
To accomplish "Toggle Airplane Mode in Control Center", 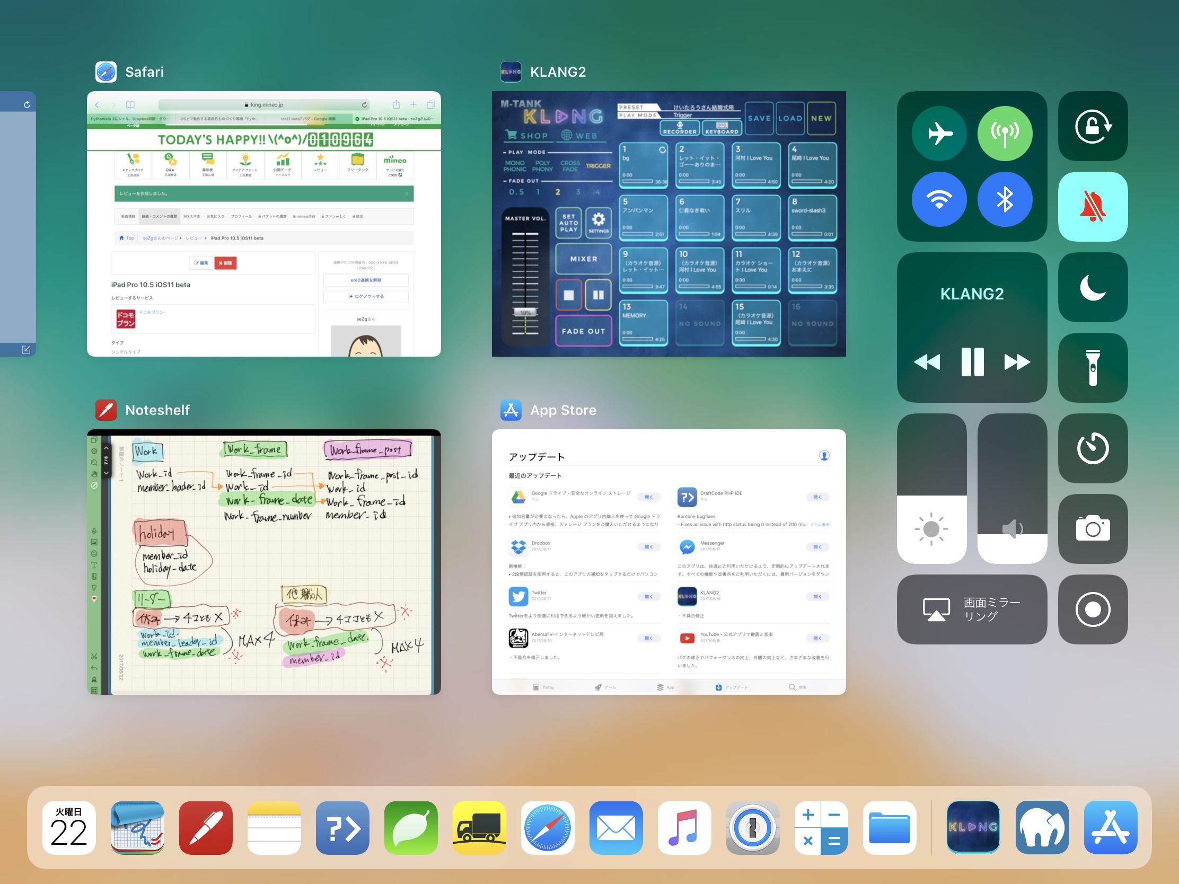I will click(x=939, y=133).
